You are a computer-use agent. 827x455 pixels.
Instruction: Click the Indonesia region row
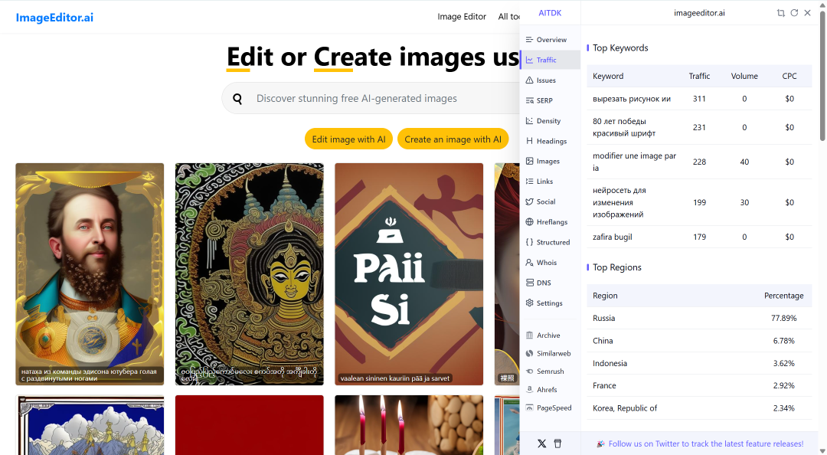[x=699, y=363]
